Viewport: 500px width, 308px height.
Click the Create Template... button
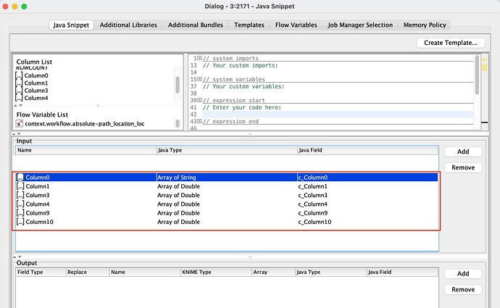tap(451, 43)
